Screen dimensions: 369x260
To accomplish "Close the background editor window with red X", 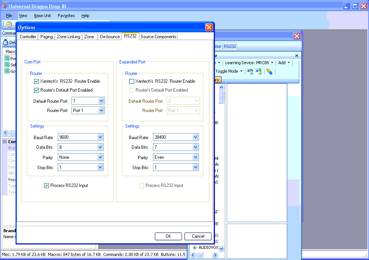I will tap(297, 36).
